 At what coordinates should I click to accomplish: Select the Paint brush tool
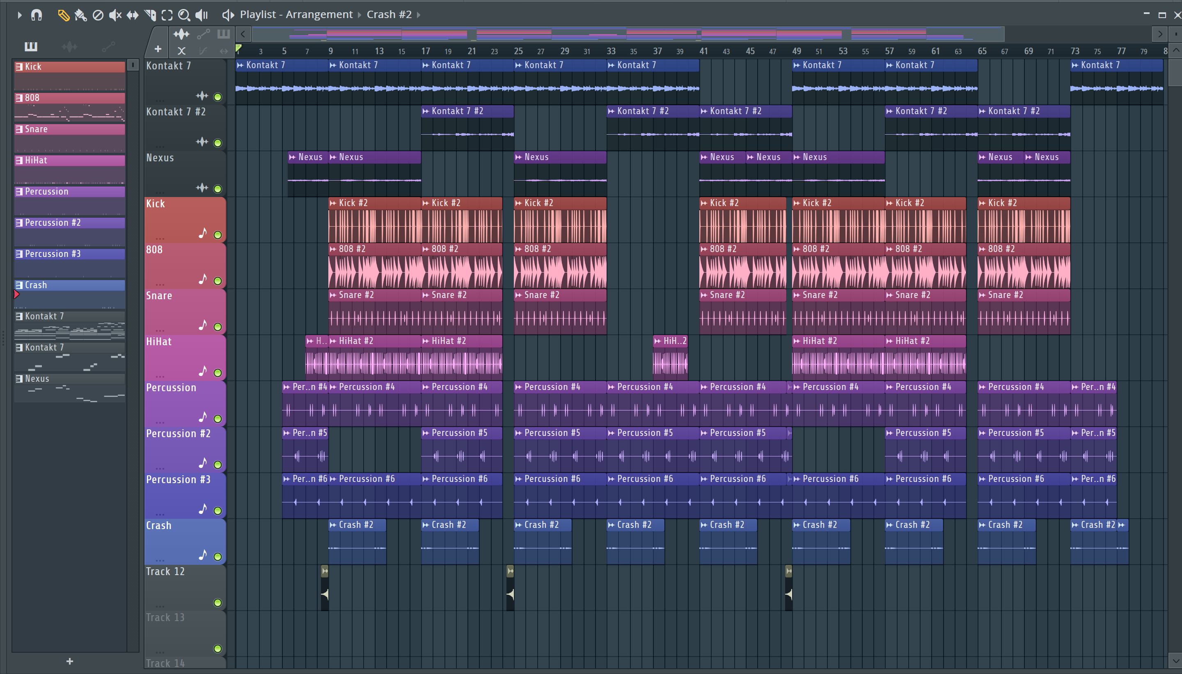(80, 15)
